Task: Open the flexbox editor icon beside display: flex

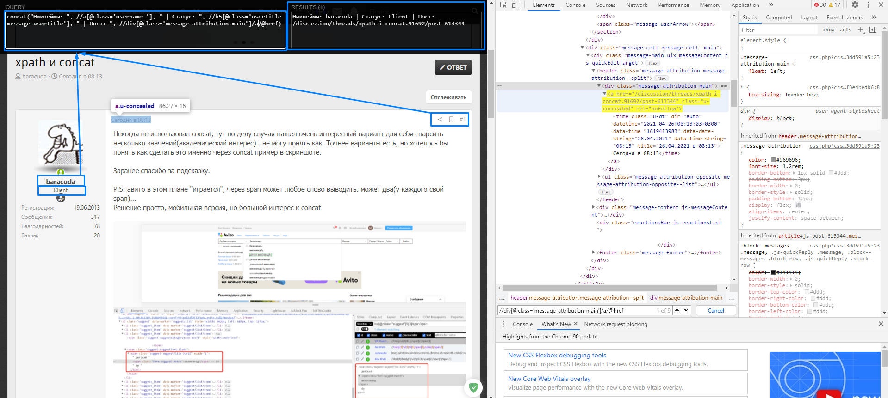Action: (798, 205)
